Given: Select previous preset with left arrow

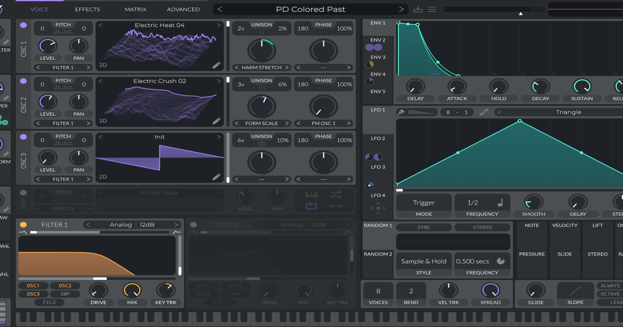Looking at the screenshot, I should 220,9.
